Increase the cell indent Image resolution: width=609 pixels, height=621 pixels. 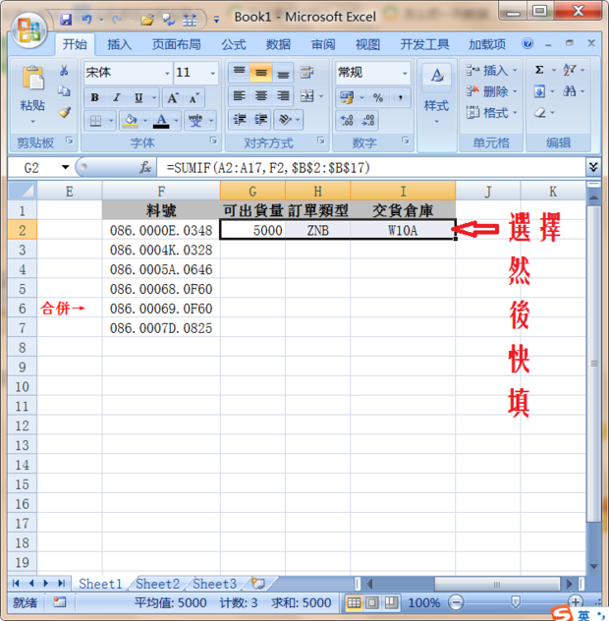click(260, 120)
